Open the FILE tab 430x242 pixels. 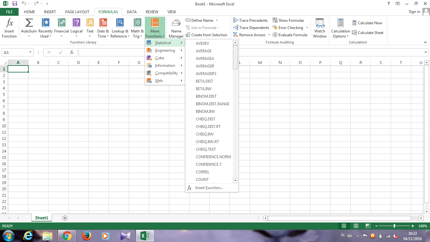click(9, 12)
